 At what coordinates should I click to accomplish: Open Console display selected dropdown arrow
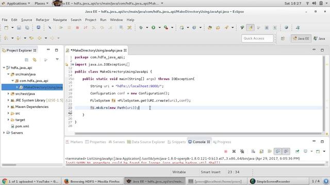(311, 151)
